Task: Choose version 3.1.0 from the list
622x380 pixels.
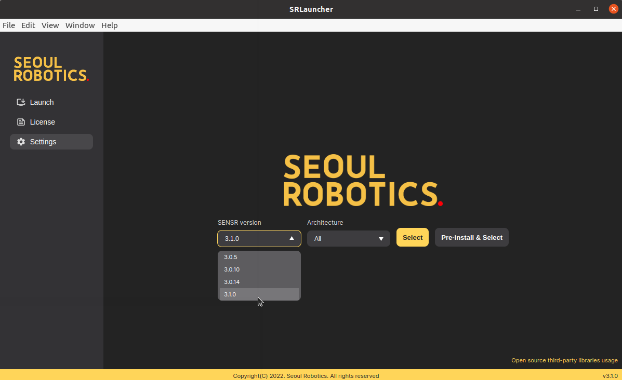Action: tap(259, 294)
